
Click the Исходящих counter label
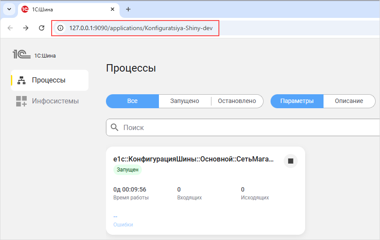click(x=255, y=198)
